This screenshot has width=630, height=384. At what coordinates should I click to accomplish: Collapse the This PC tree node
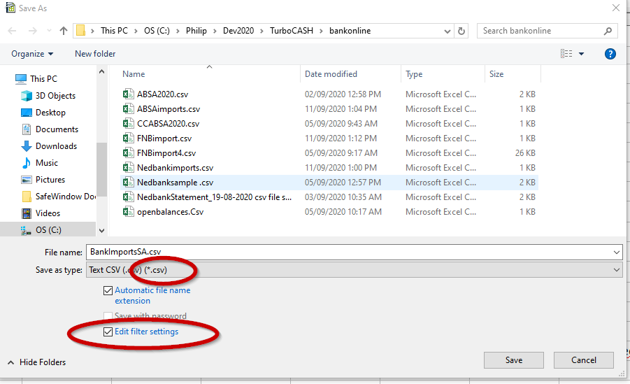pyautogui.click(x=7, y=79)
